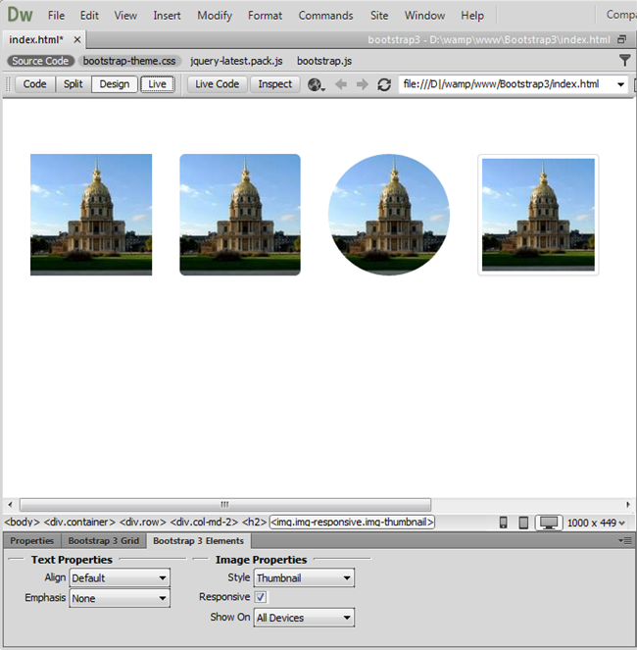Switch to mobile phone window size icon
Viewport: 637px width, 650px height.
(x=503, y=523)
